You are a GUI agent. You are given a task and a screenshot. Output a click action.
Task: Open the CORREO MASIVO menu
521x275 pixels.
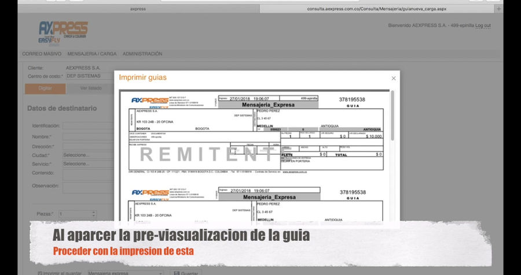click(42, 54)
